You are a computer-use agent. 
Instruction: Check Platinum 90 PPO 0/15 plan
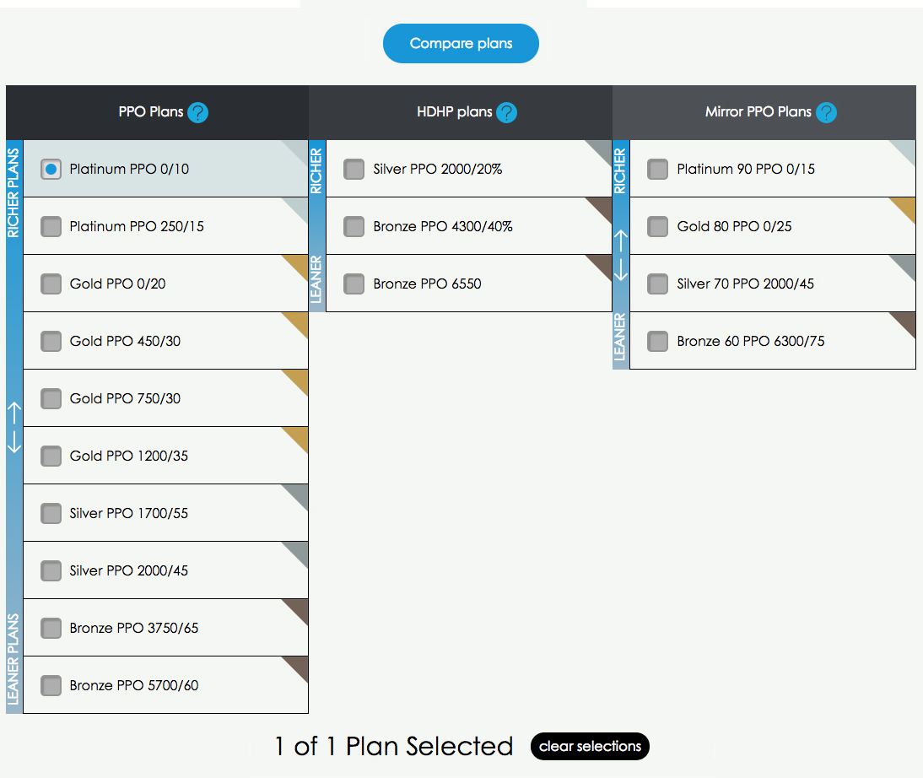pos(658,169)
